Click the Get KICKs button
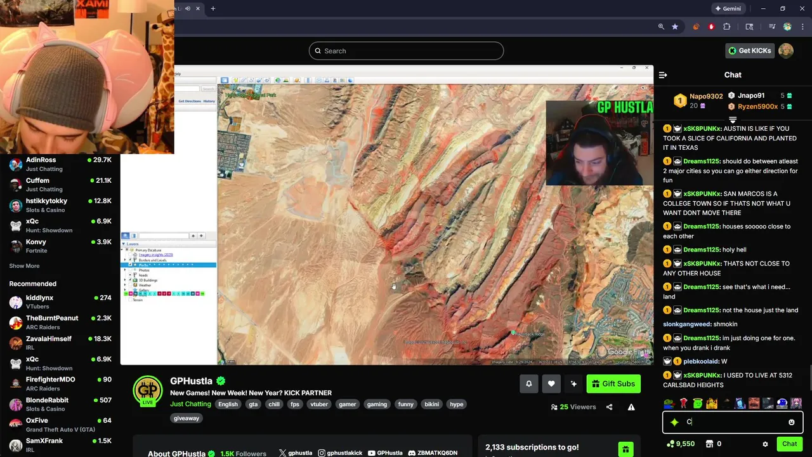 [750, 51]
